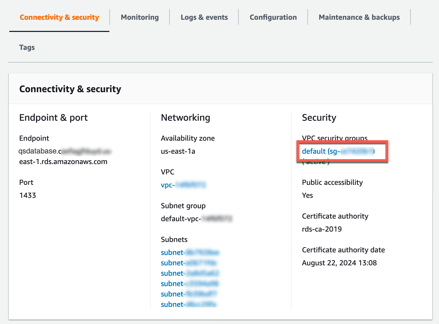Click the vpc- link under VPC
Screen dimensions: 439x324
tap(183, 185)
